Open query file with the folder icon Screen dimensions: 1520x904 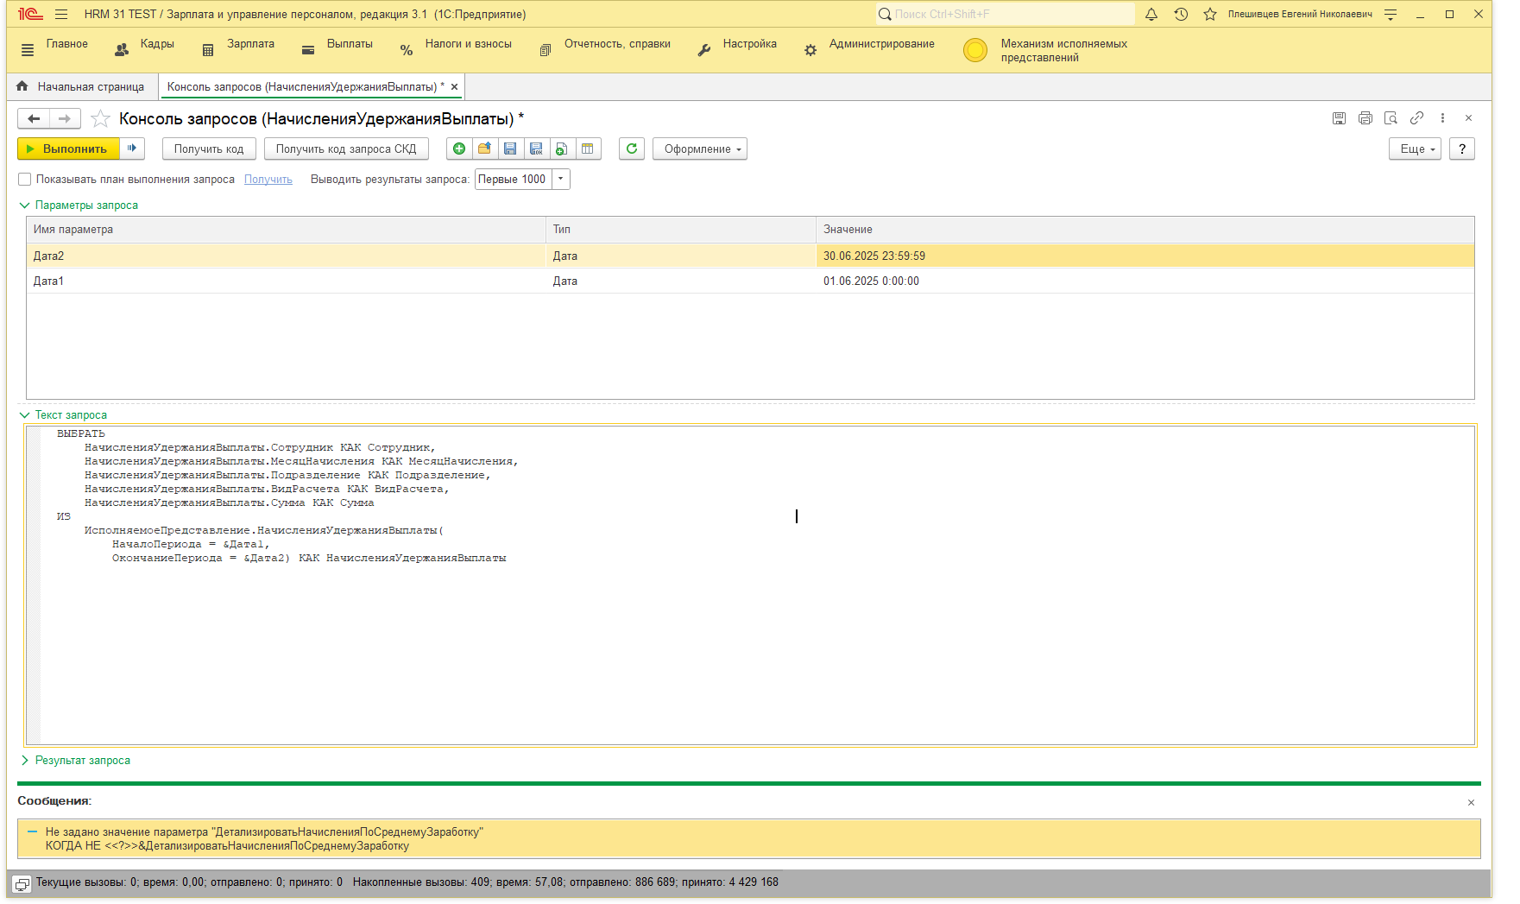point(484,149)
